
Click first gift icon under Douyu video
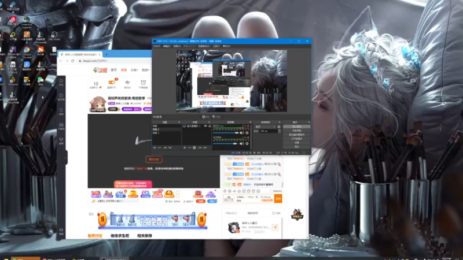(x=96, y=194)
